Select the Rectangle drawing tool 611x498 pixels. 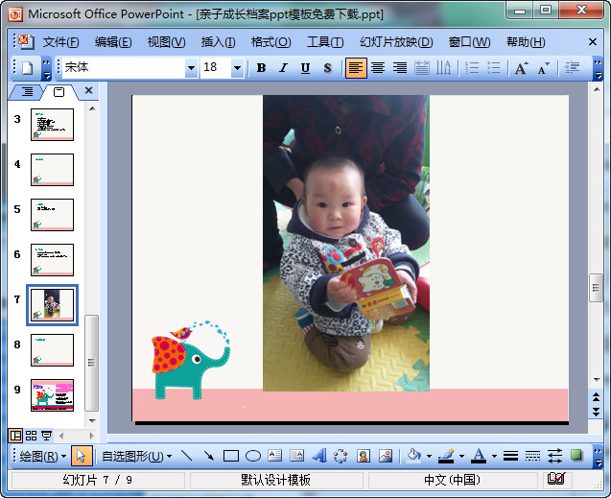[x=231, y=456]
